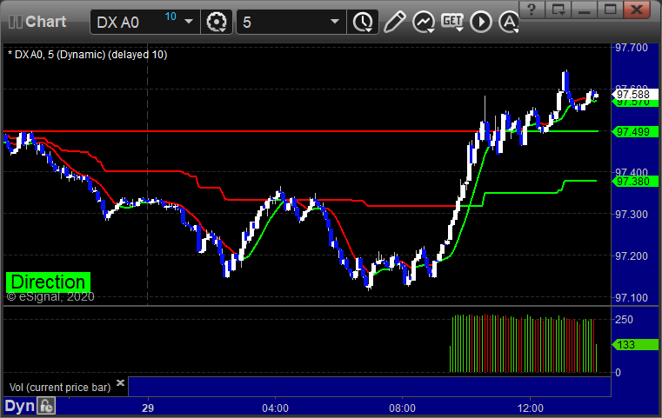
Task: Click the 97.380 green price marker
Action: pos(635,182)
